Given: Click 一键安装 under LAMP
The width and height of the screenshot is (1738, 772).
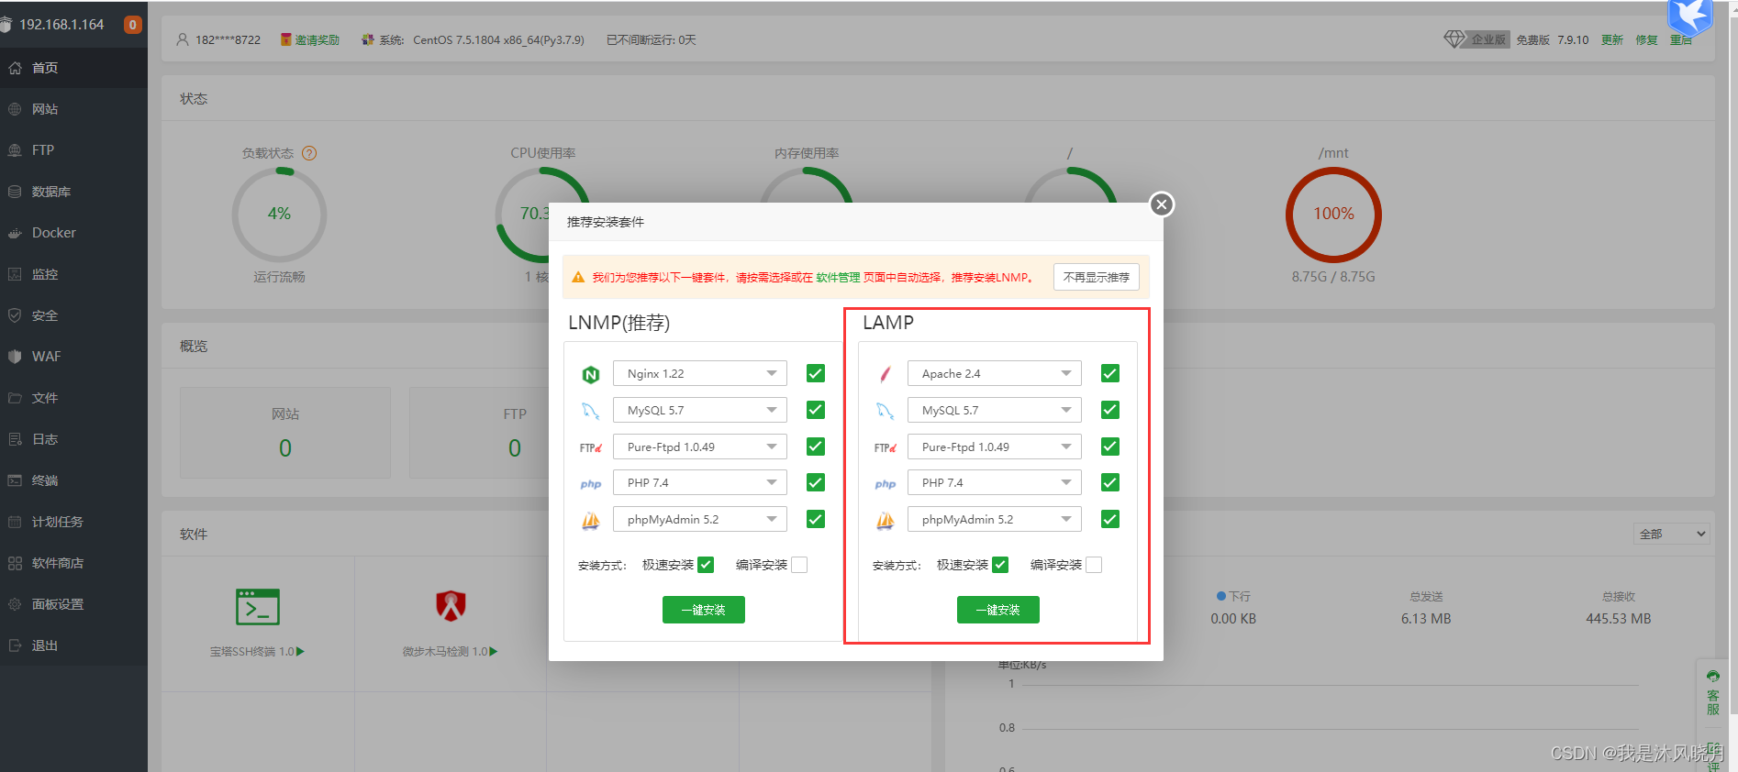Looking at the screenshot, I should pos(998,610).
